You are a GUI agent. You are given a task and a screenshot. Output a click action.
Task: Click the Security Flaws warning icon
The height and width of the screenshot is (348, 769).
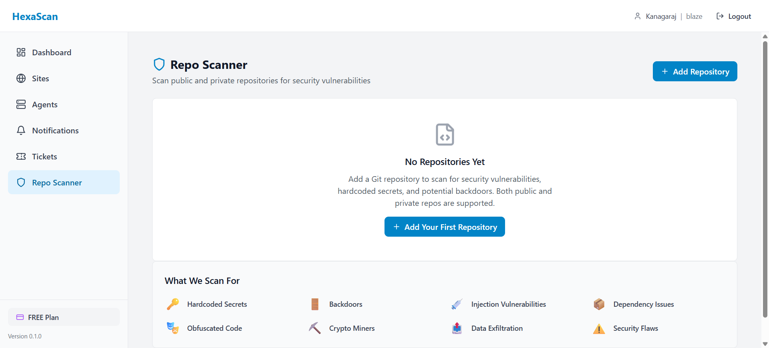599,329
